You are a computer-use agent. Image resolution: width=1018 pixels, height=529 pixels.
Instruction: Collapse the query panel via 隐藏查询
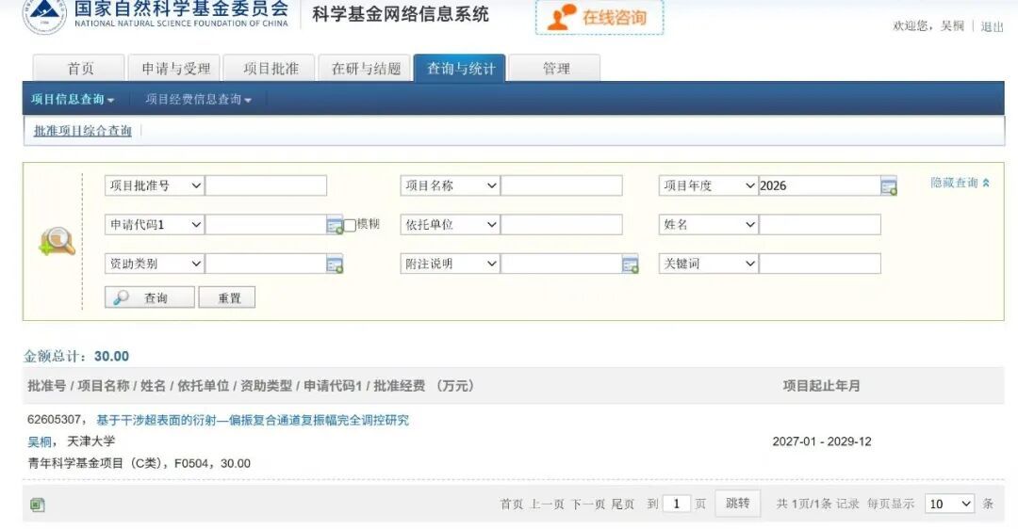(960, 183)
